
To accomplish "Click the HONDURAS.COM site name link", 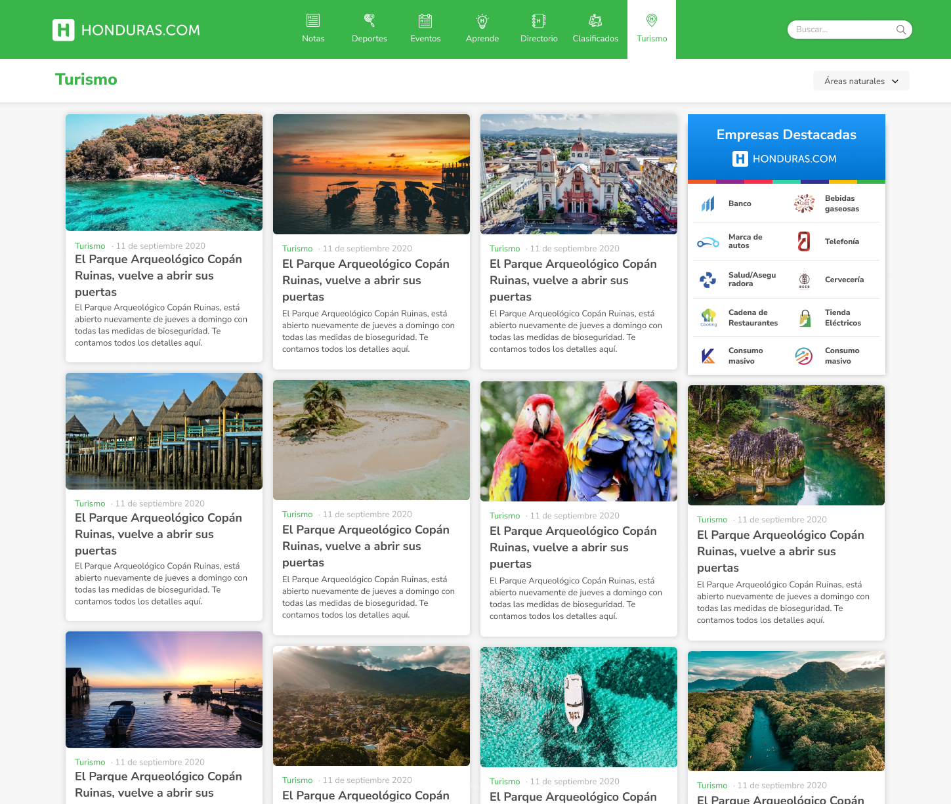I will point(140,30).
